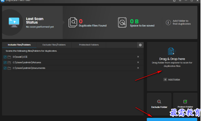The height and width of the screenshot is (121, 203).
Task: Remove the D:\tools folder entry
Action: (138, 57)
